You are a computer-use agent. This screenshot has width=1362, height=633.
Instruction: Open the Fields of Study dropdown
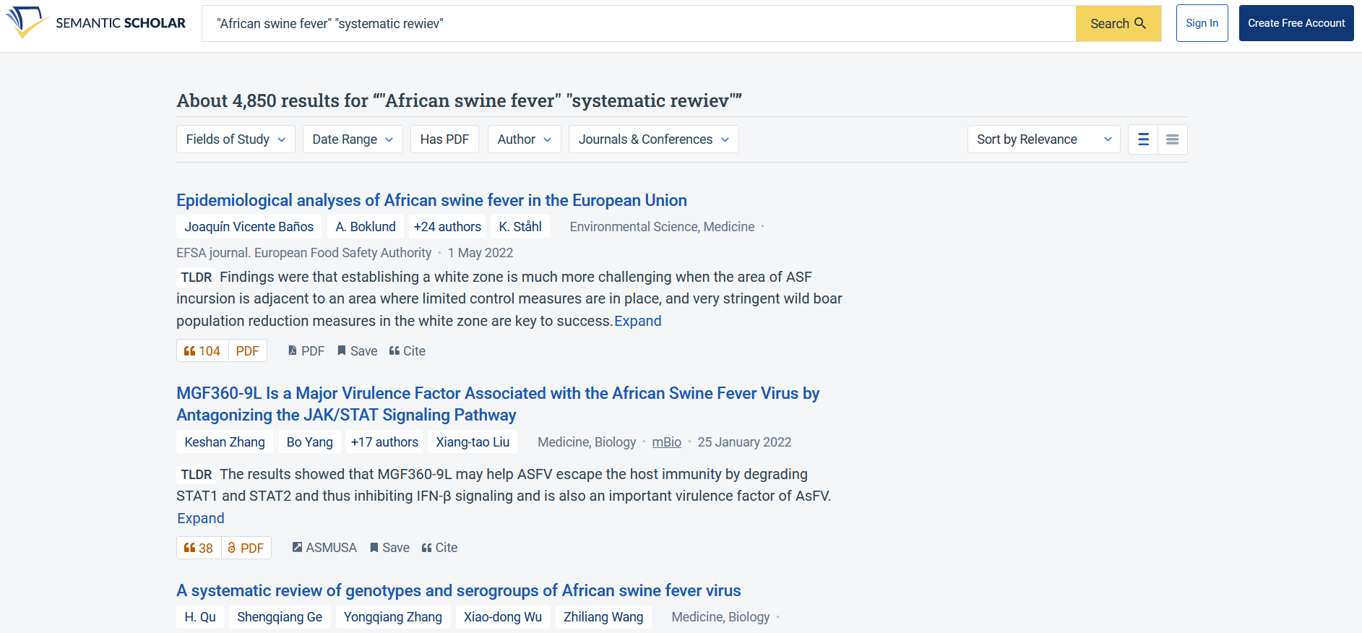tap(236, 139)
